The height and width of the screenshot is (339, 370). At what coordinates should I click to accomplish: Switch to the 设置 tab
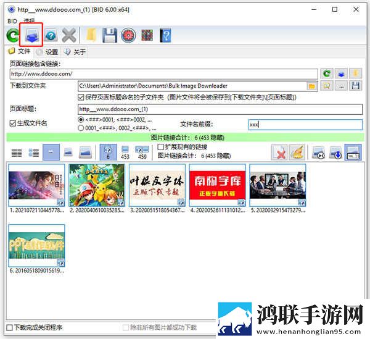tap(47, 52)
